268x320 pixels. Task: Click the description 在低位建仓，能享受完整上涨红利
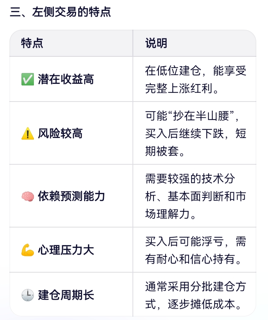tap(195, 80)
